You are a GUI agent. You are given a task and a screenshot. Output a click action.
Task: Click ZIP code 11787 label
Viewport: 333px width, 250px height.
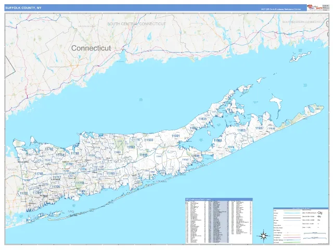(x=69, y=164)
